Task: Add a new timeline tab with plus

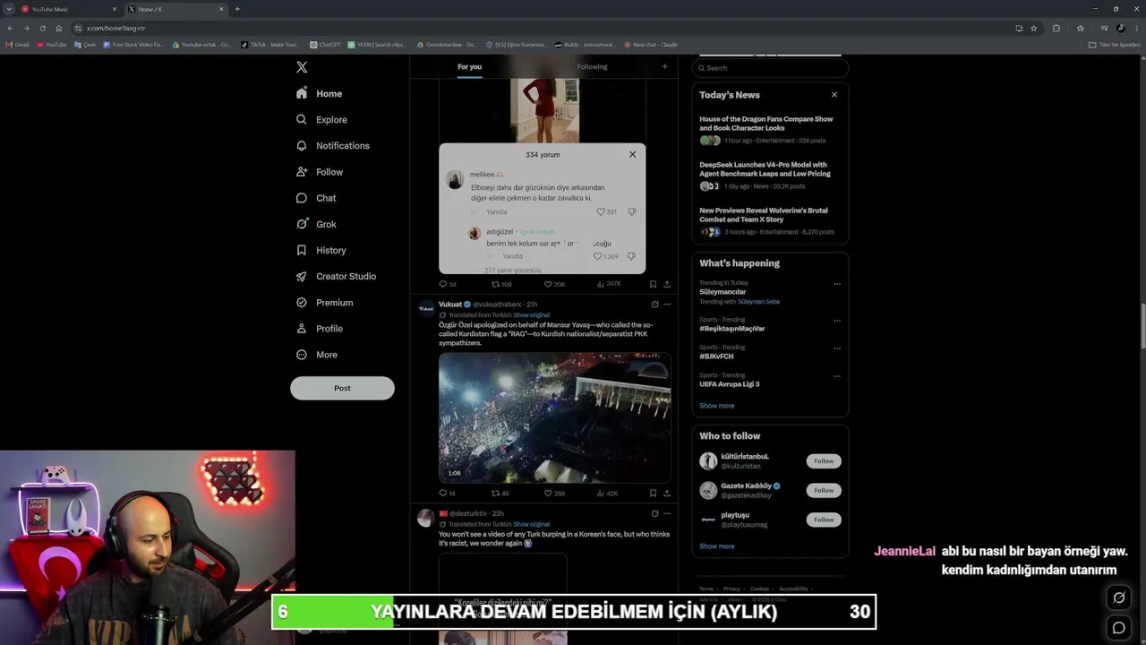Action: [664, 66]
